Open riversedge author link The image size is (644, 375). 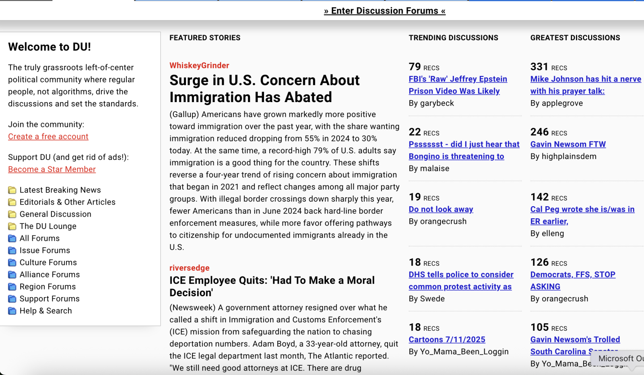[190, 268]
